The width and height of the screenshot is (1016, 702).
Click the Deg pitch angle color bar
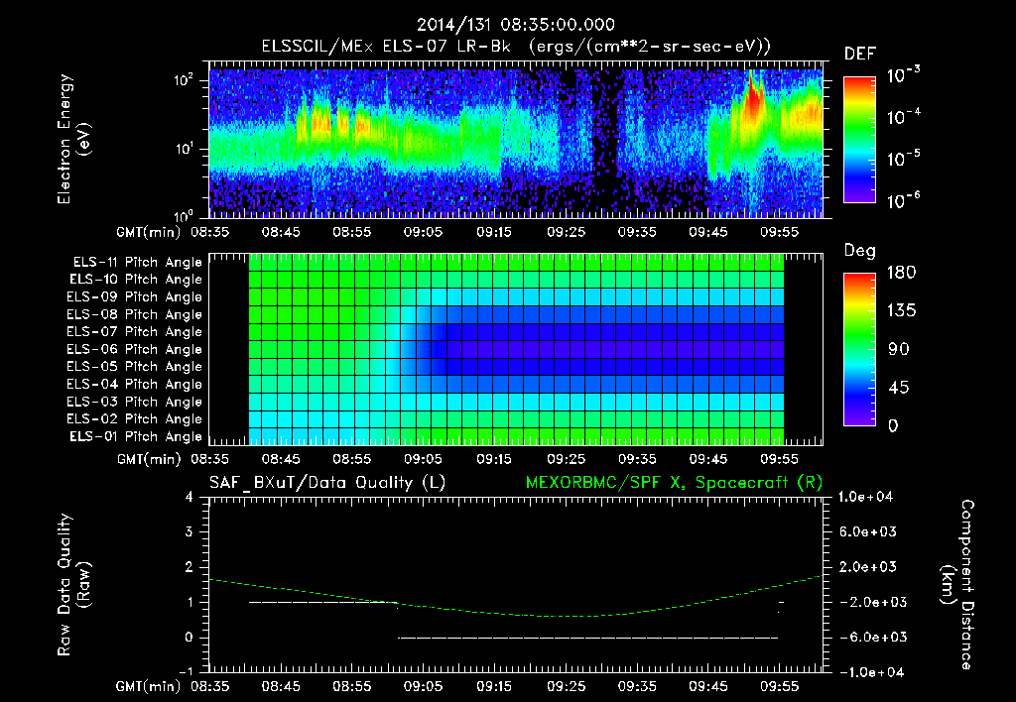859,349
